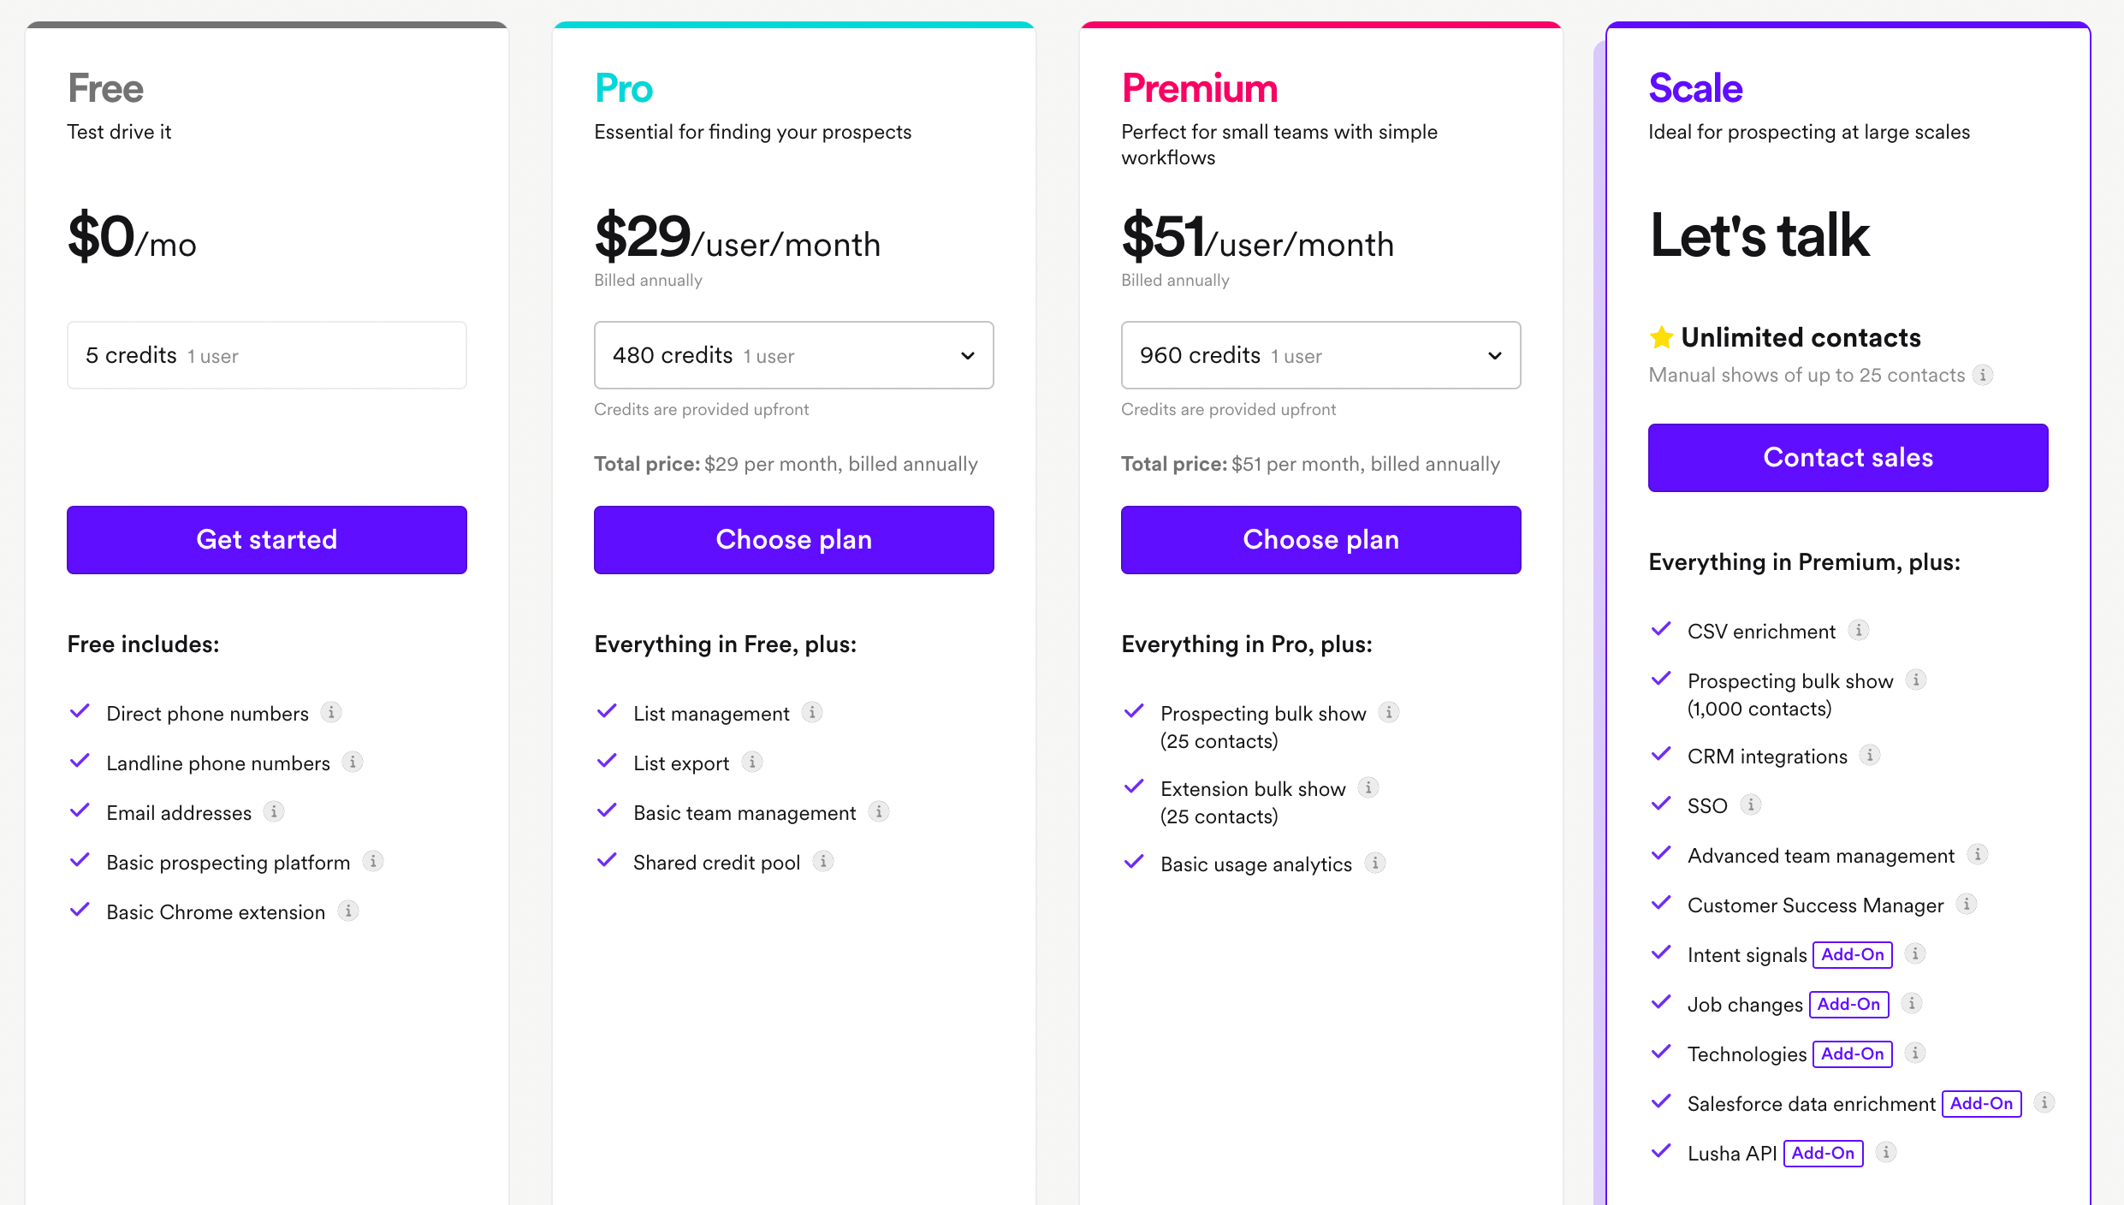The height and width of the screenshot is (1205, 2124).
Task: Click Contact sales for the Scale plan
Action: [x=1848, y=458]
